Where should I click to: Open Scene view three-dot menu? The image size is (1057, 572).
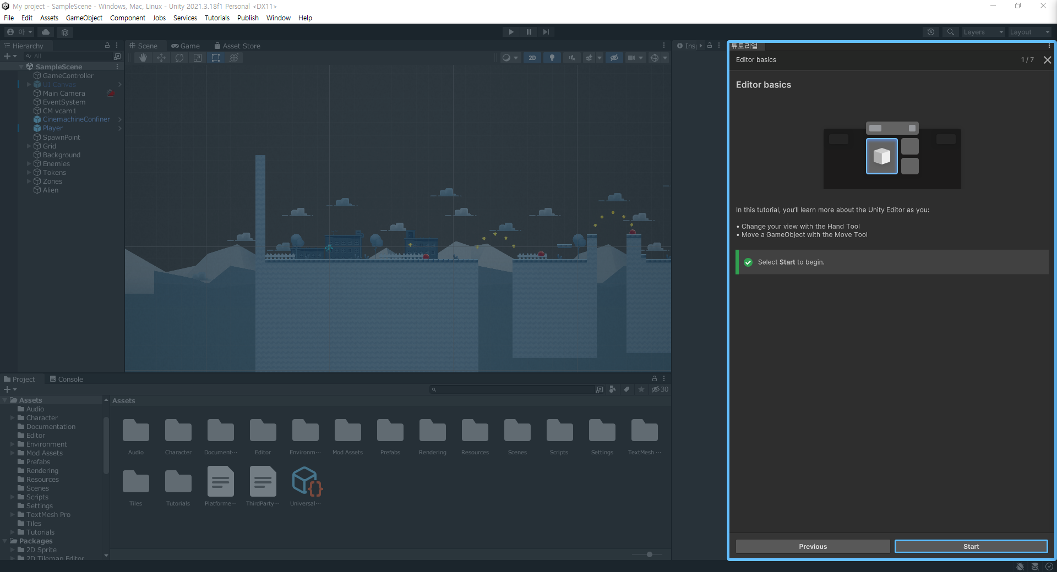(664, 46)
